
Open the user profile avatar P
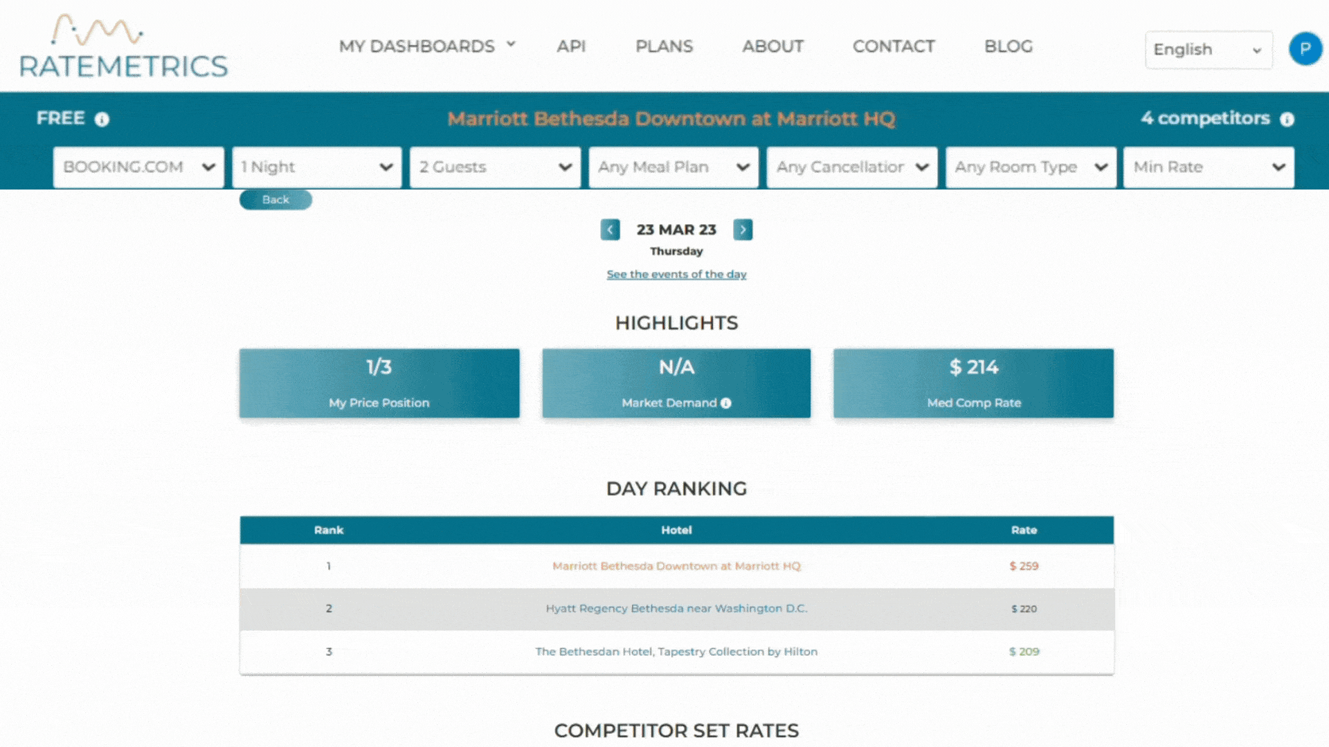pyautogui.click(x=1305, y=49)
